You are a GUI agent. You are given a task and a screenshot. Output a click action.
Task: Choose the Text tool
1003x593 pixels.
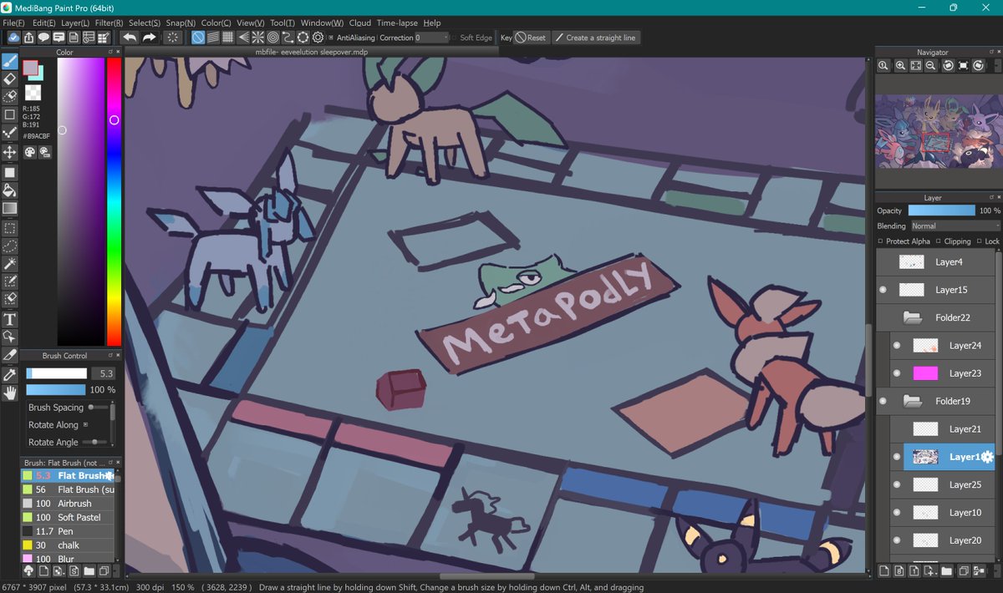[x=10, y=319]
